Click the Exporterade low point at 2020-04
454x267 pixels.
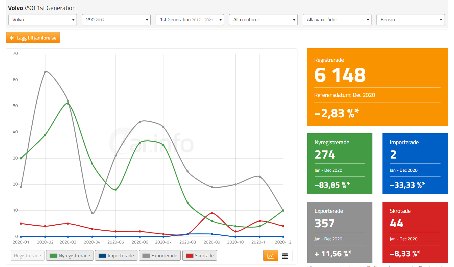coord(92,213)
